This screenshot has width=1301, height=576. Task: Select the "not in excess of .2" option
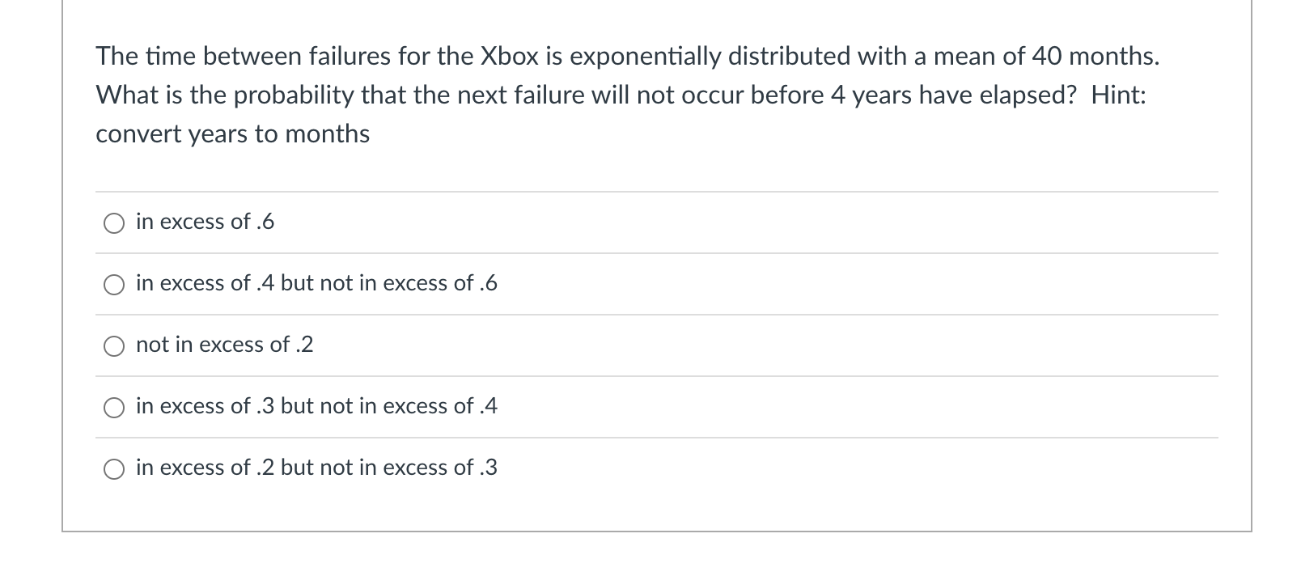(x=115, y=345)
